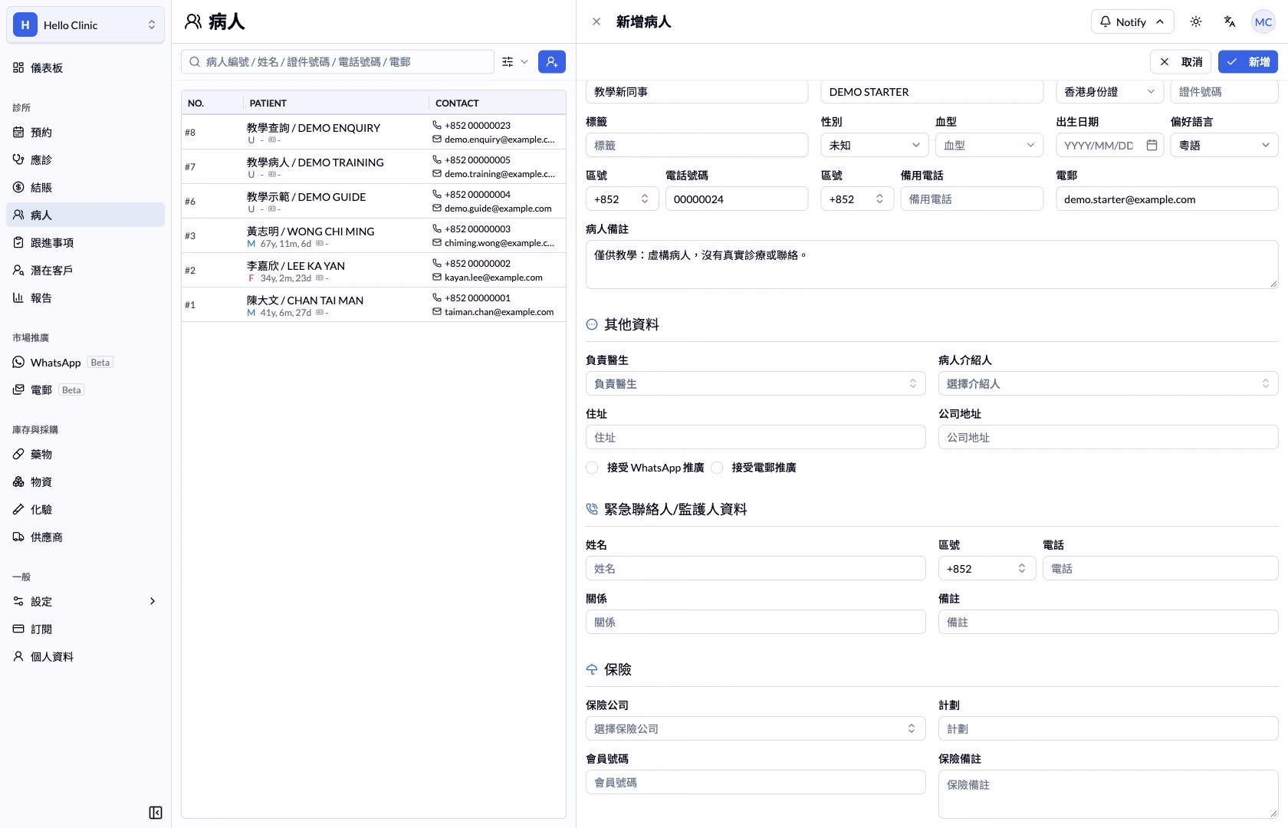Click the patient search input field

pos(337,61)
